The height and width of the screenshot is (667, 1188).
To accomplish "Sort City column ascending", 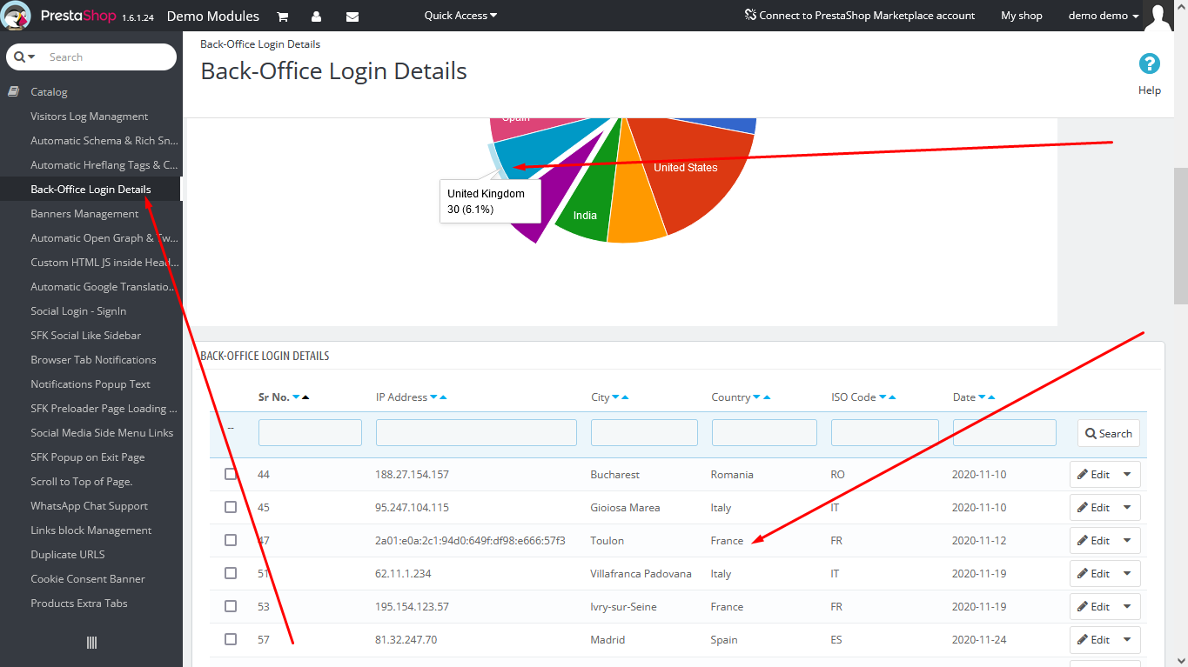I will point(625,397).
